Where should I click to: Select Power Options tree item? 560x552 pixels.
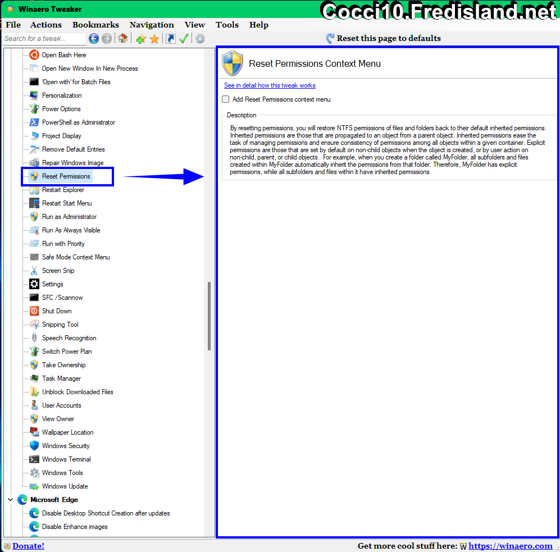[61, 109]
